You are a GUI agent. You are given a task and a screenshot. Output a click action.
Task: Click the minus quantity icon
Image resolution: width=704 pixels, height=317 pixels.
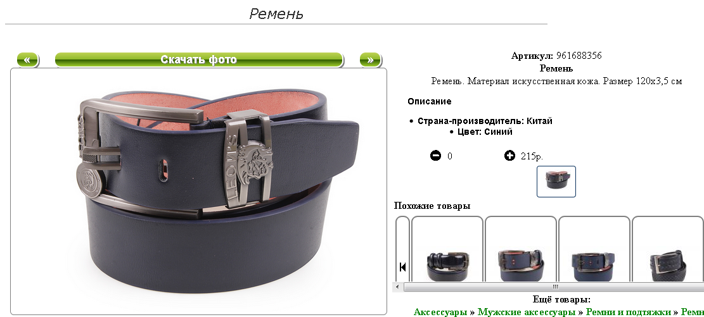click(435, 156)
